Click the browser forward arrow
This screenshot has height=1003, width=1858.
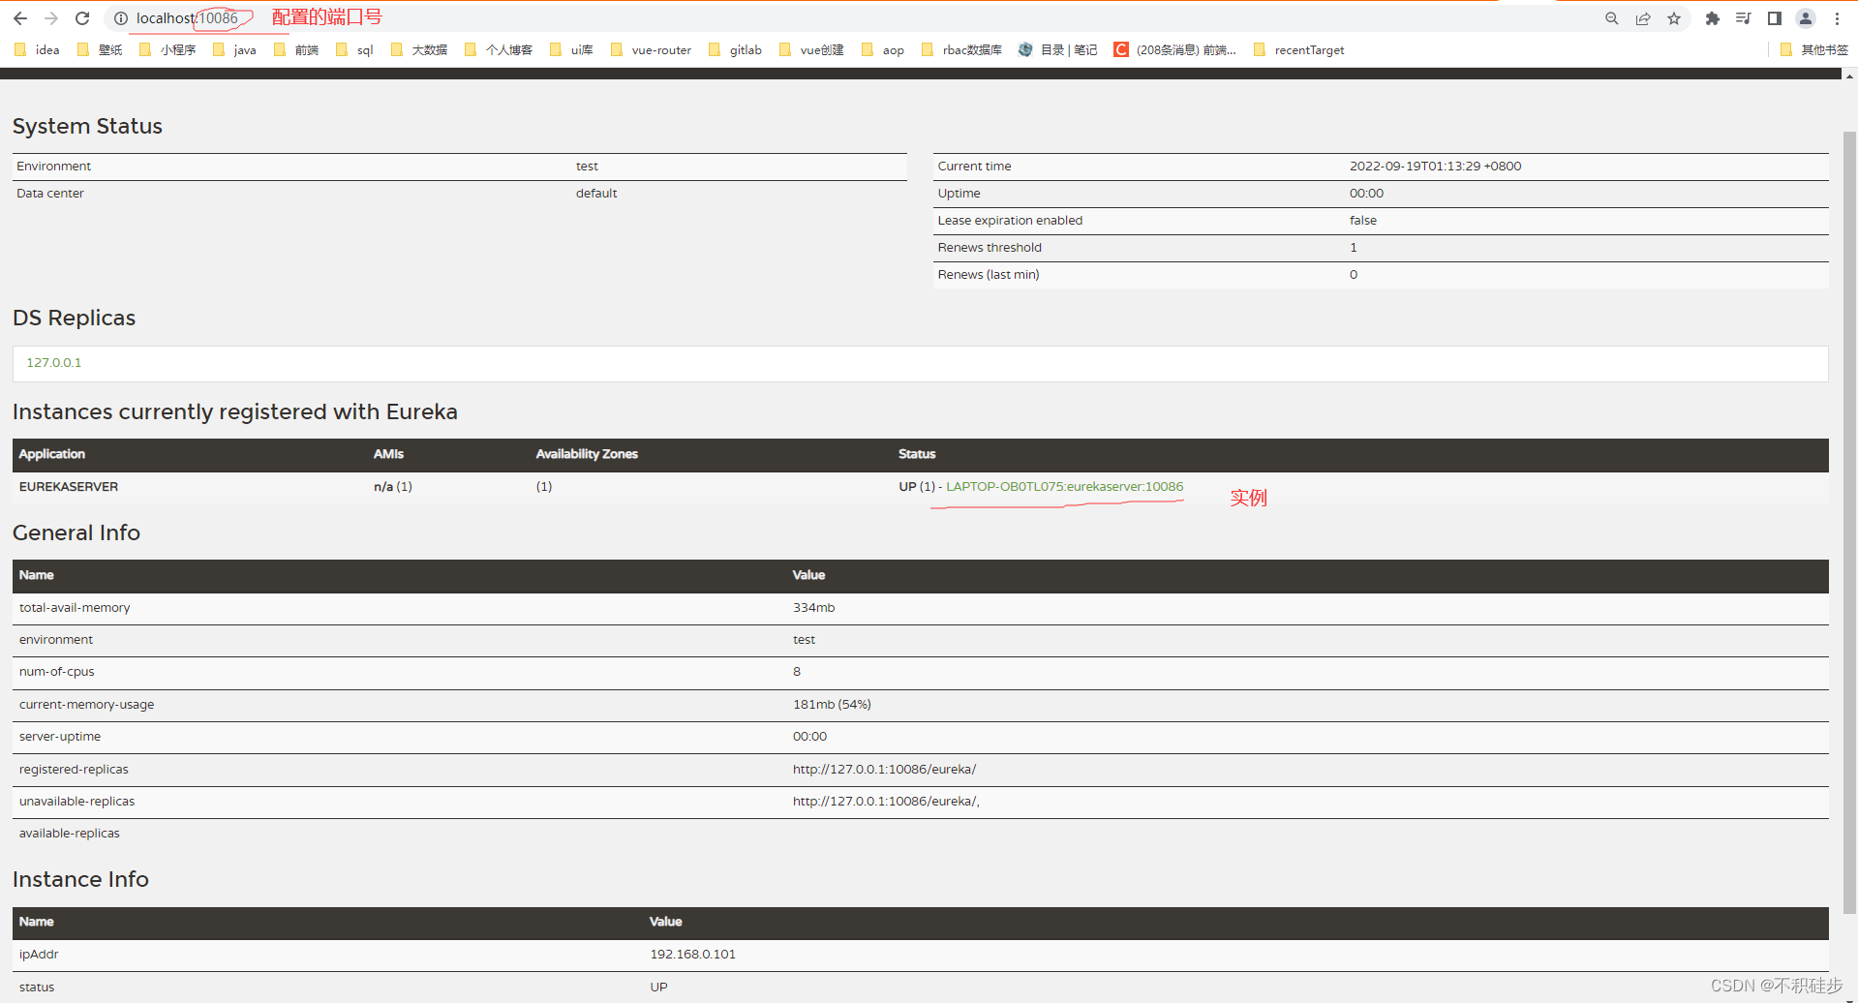coord(51,18)
